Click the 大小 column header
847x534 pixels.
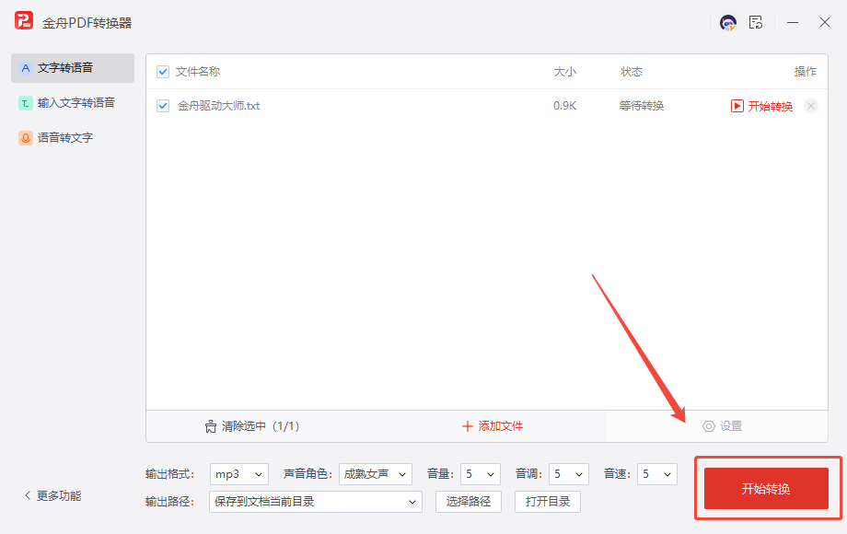565,72
